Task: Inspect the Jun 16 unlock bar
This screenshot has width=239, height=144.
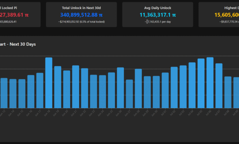Action: point(31,92)
